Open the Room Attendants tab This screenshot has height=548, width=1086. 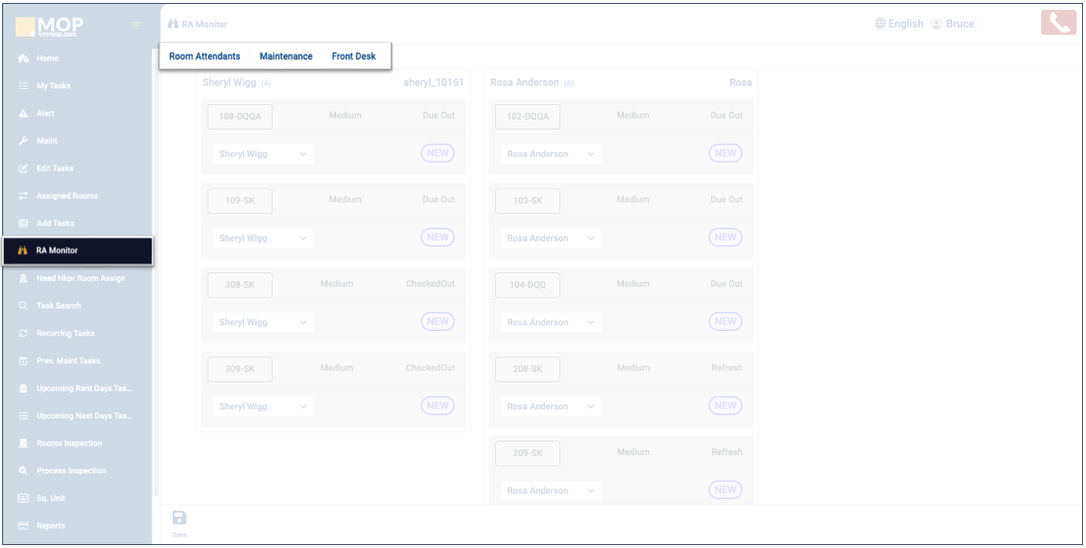[x=204, y=56]
